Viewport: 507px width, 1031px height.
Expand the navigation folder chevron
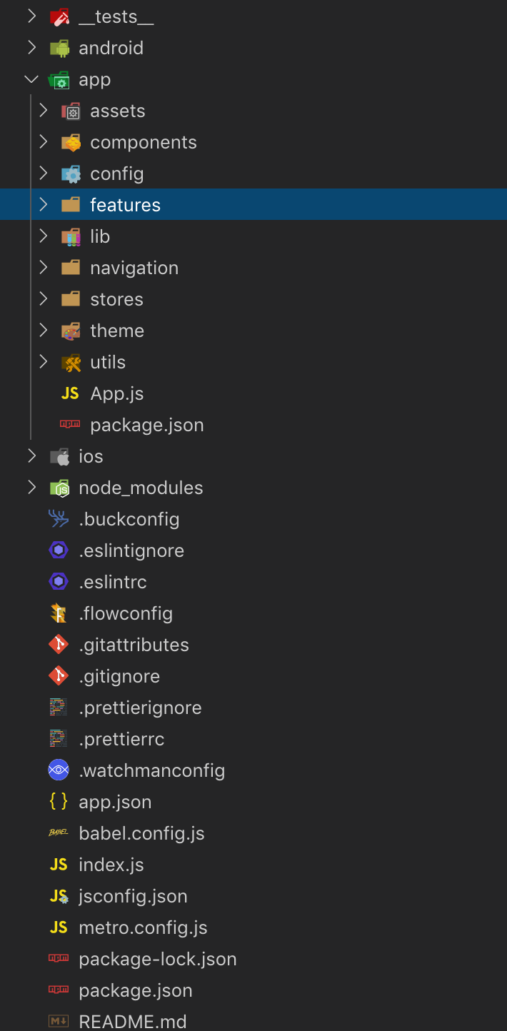44,268
